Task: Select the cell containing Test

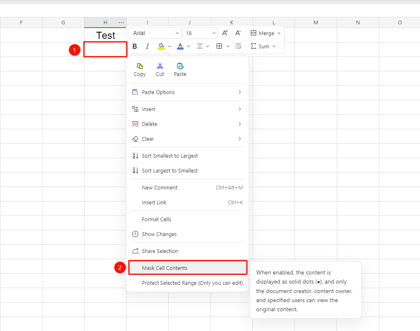Action: pos(105,35)
